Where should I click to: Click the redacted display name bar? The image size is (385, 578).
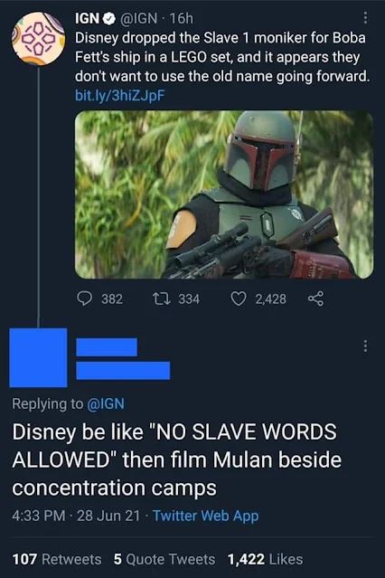107,347
